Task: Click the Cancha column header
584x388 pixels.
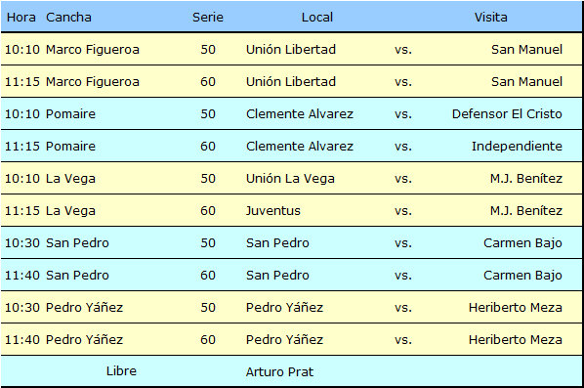Action: [68, 18]
